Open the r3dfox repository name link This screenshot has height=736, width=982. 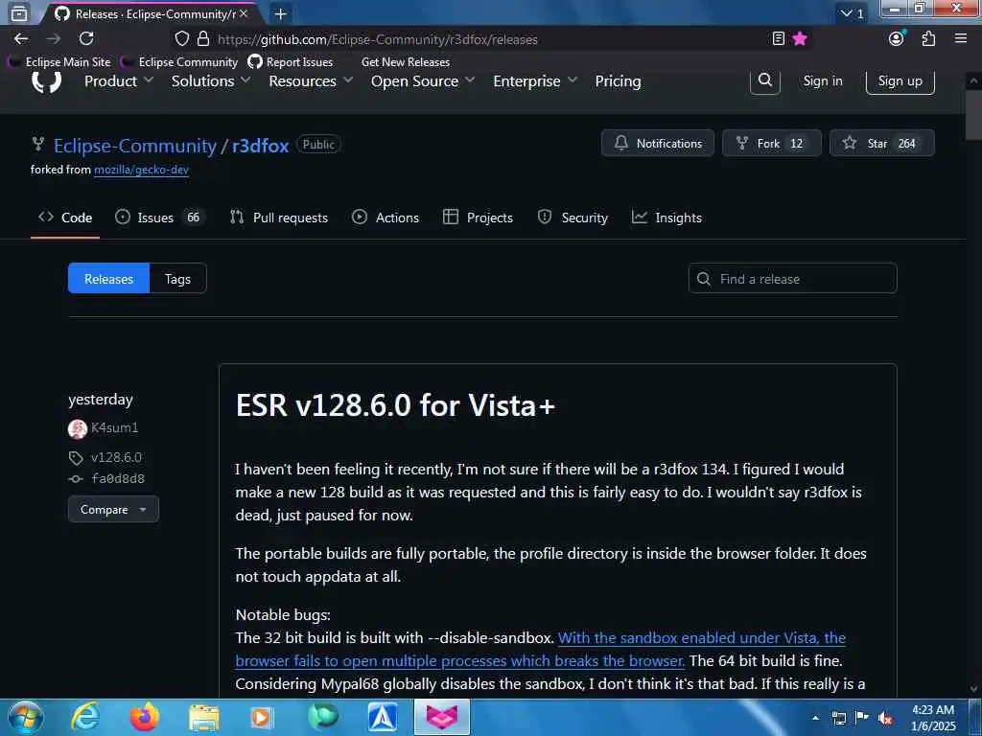point(261,146)
